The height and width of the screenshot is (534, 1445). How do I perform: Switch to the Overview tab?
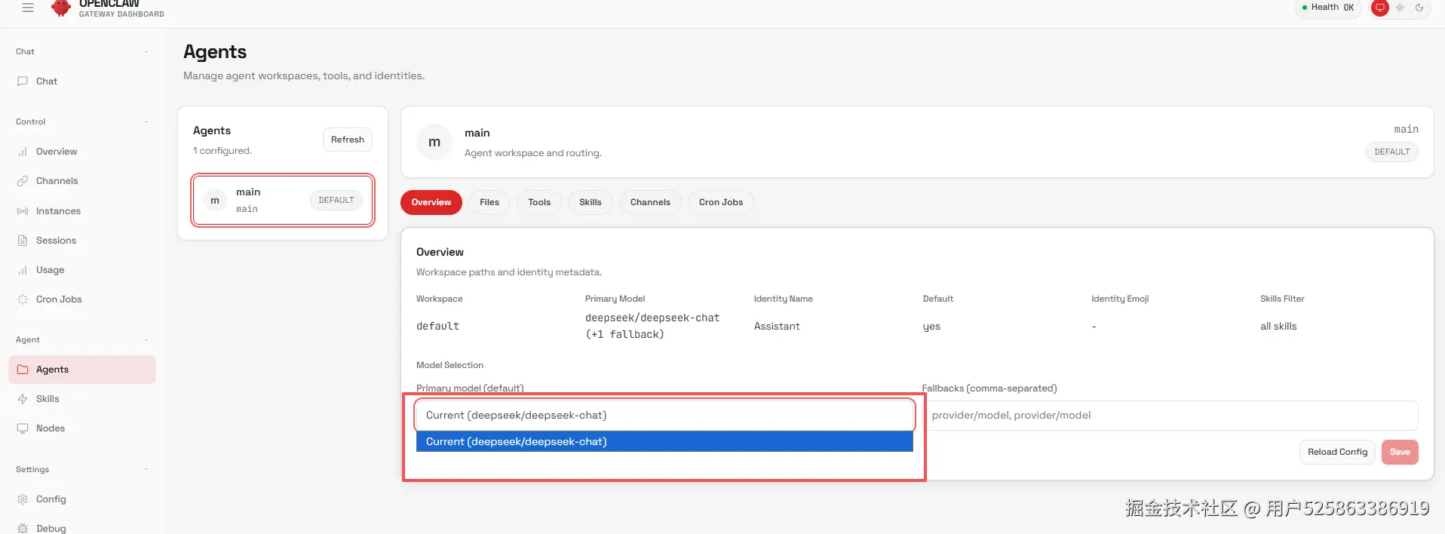(x=431, y=202)
